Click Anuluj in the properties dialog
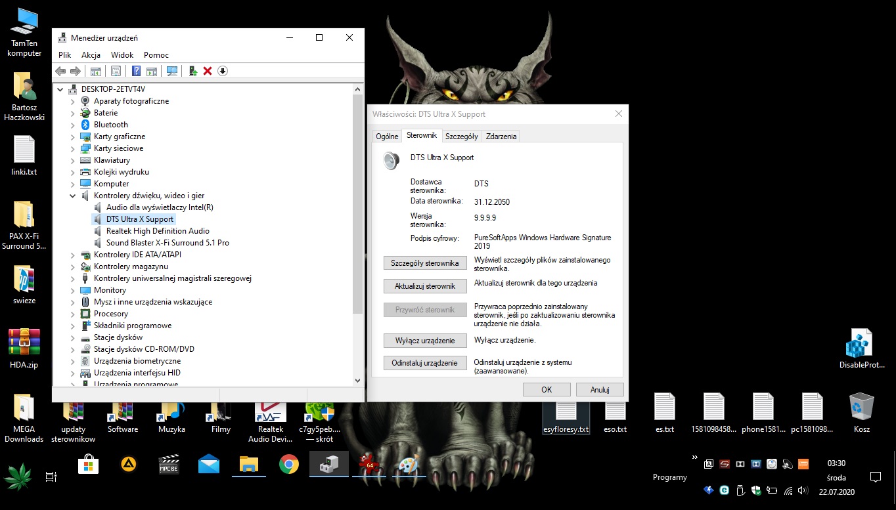 (x=600, y=389)
